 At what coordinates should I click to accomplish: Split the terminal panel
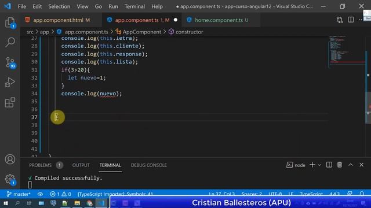tap(329, 165)
